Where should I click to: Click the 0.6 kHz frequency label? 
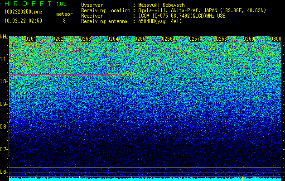(x=4, y=172)
